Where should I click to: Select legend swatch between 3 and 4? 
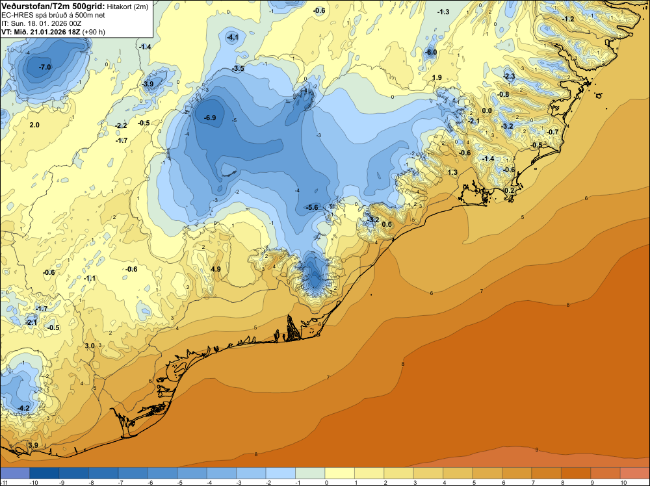coord(428,473)
